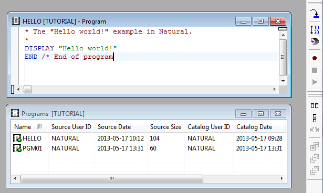Click the first comment line in editor
This screenshot has height=193, width=323.
(108, 31)
